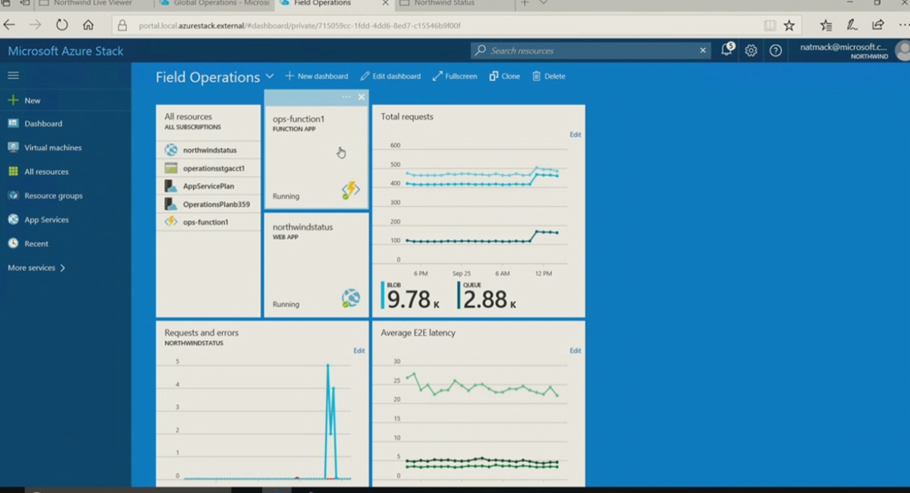Click Edit on Average E2E latency chart
Image resolution: width=910 pixels, height=493 pixels.
pos(575,351)
